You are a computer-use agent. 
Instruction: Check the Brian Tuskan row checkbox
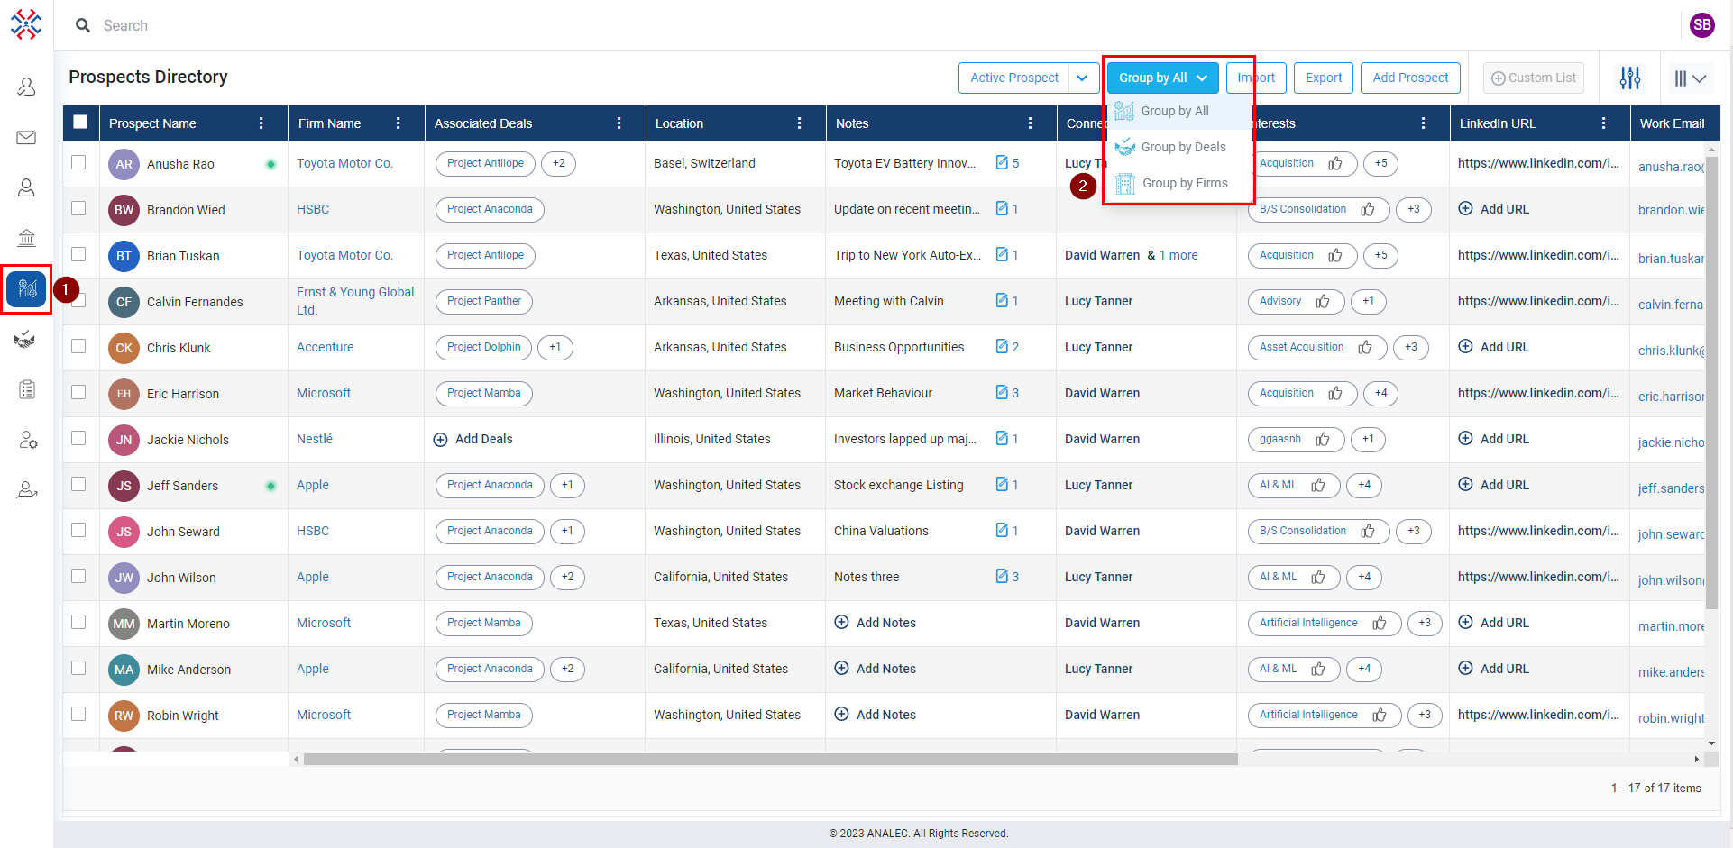pyautogui.click(x=78, y=254)
